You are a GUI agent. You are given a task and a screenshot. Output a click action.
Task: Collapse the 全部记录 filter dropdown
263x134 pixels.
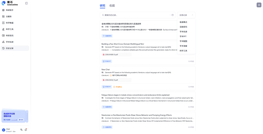tap(186, 15)
